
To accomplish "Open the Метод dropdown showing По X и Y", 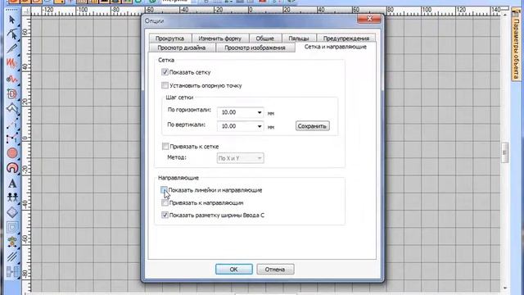I will 240,158.
